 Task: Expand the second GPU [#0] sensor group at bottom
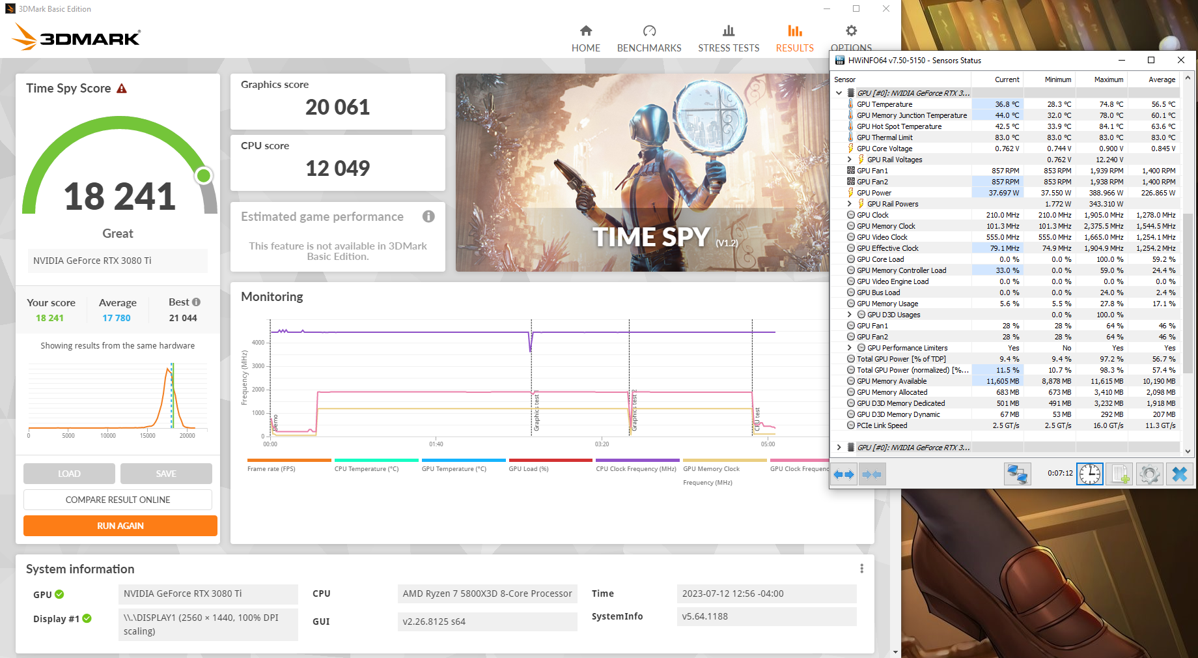click(x=839, y=448)
